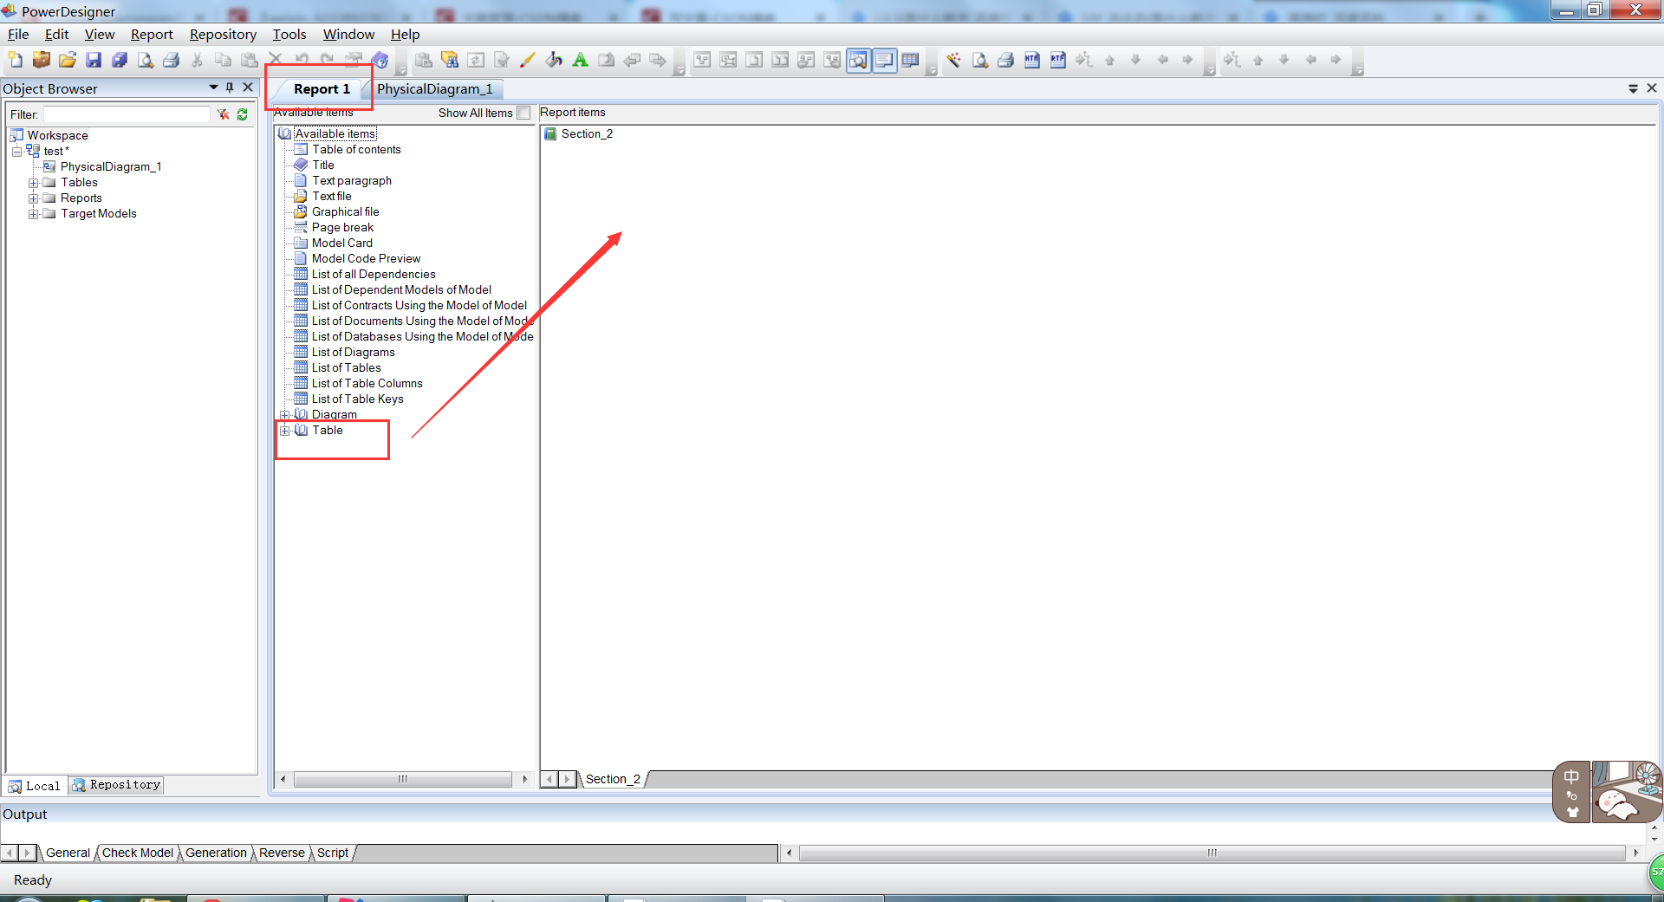Click the paint bucket fill icon
The width and height of the screenshot is (1664, 902).
click(554, 60)
